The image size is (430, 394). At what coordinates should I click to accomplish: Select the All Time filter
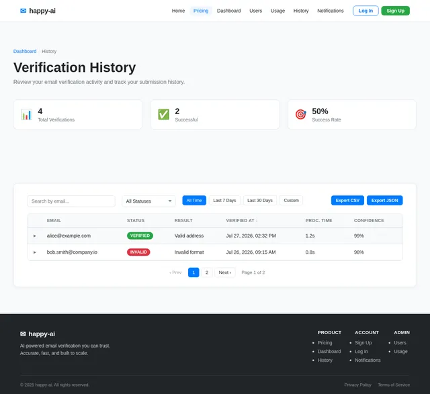[x=194, y=200]
